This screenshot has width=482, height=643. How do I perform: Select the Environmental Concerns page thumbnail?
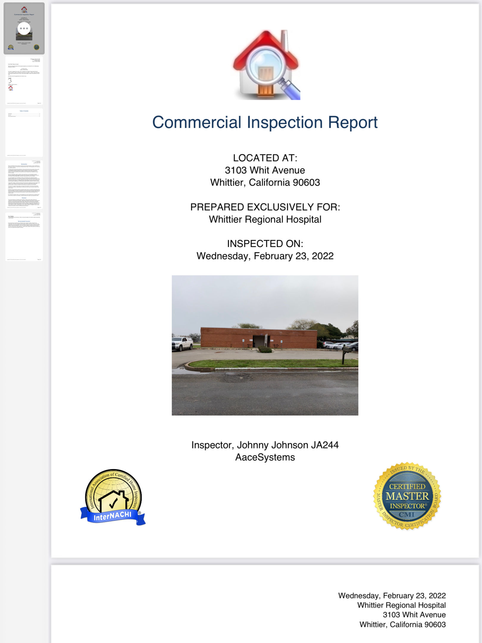24,237
